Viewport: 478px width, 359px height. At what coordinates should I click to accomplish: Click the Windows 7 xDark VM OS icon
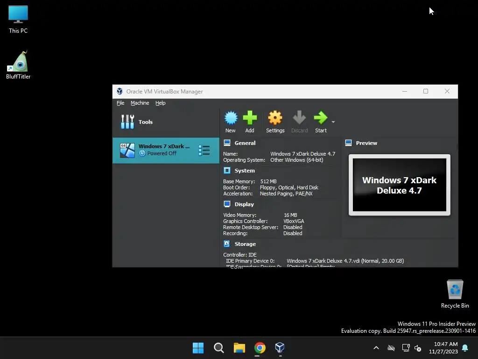click(127, 150)
